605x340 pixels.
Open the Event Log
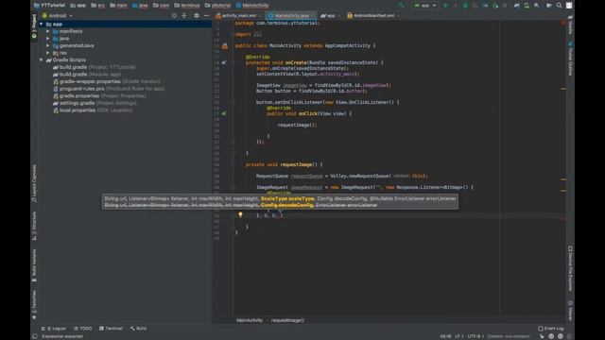[550, 329]
